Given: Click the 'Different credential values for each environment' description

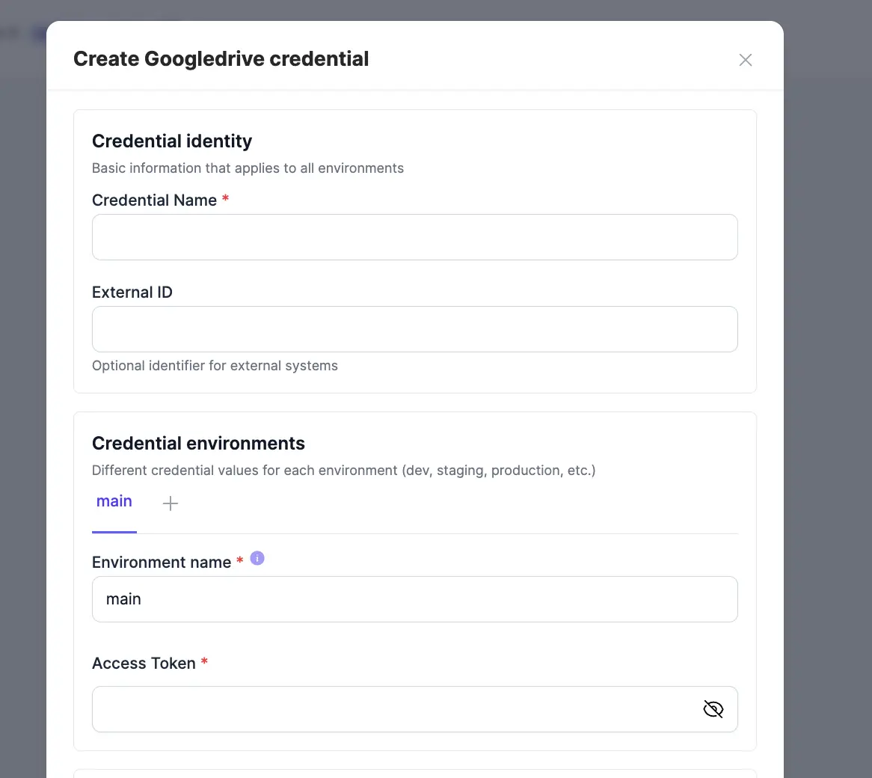Looking at the screenshot, I should 344,471.
